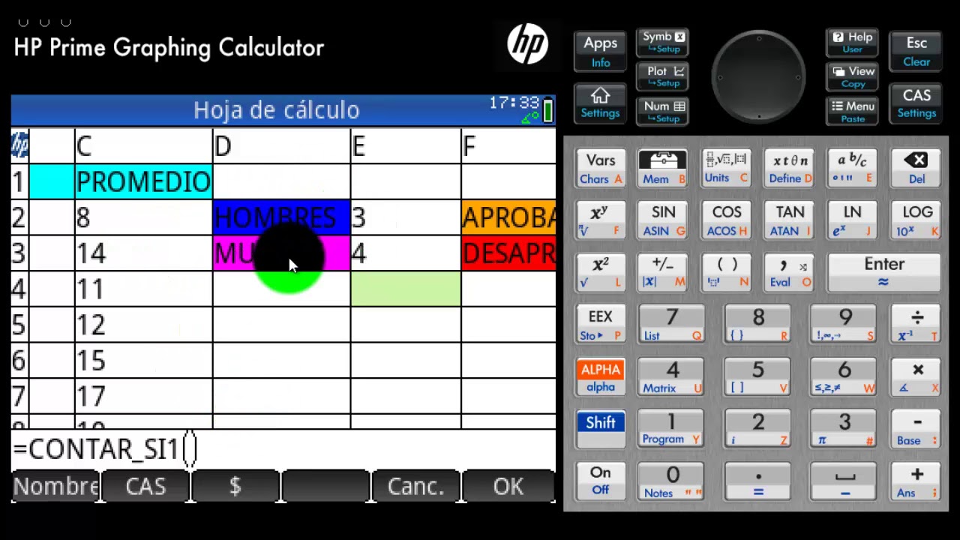Click the round directional pad

click(758, 76)
